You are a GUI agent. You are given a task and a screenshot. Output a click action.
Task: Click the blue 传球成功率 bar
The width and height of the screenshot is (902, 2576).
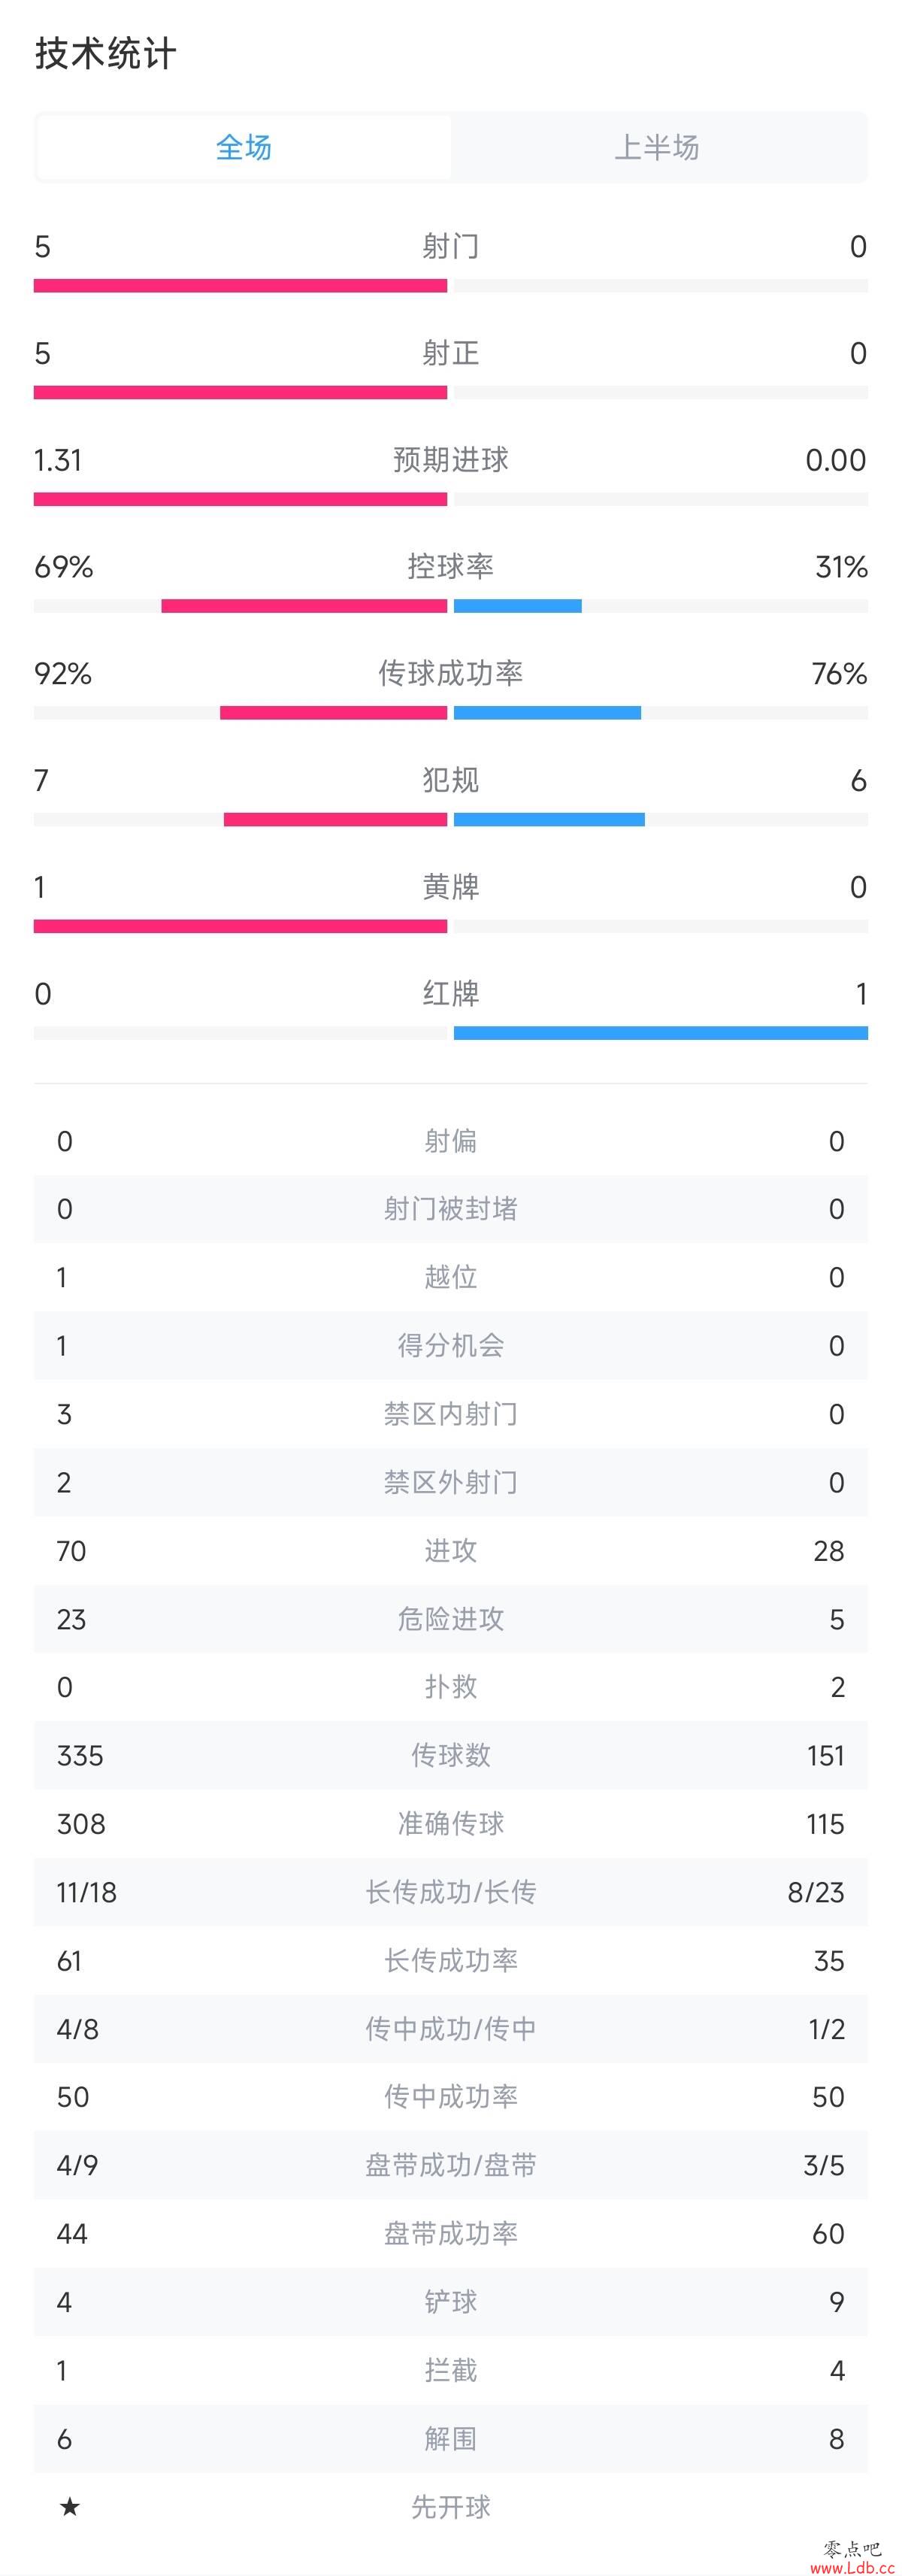tap(547, 713)
